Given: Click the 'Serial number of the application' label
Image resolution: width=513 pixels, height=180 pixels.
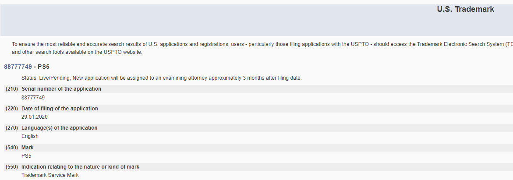Looking at the screenshot, I should (61, 89).
